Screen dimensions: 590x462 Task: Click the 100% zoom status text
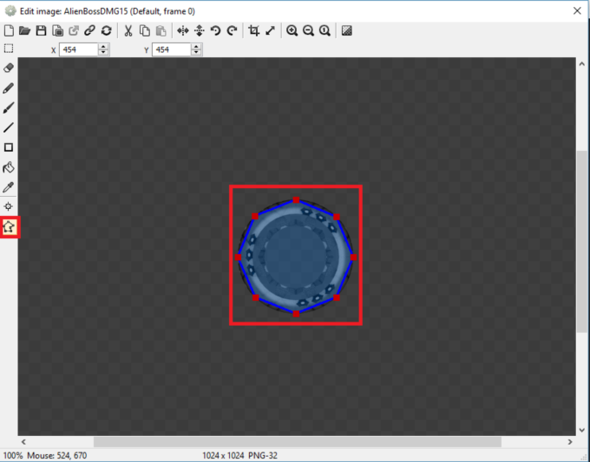coord(13,456)
